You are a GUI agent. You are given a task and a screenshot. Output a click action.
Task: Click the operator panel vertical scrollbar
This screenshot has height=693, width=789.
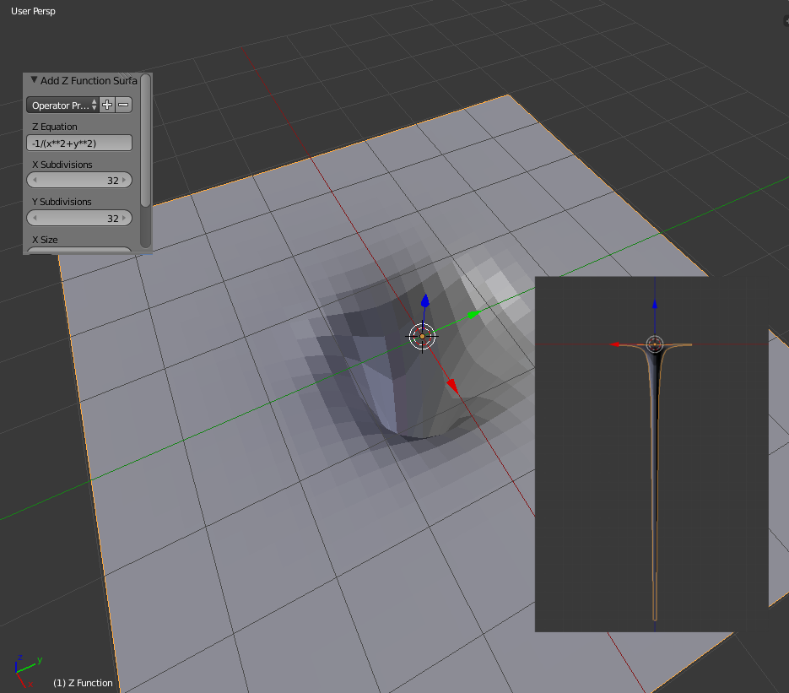(x=145, y=141)
